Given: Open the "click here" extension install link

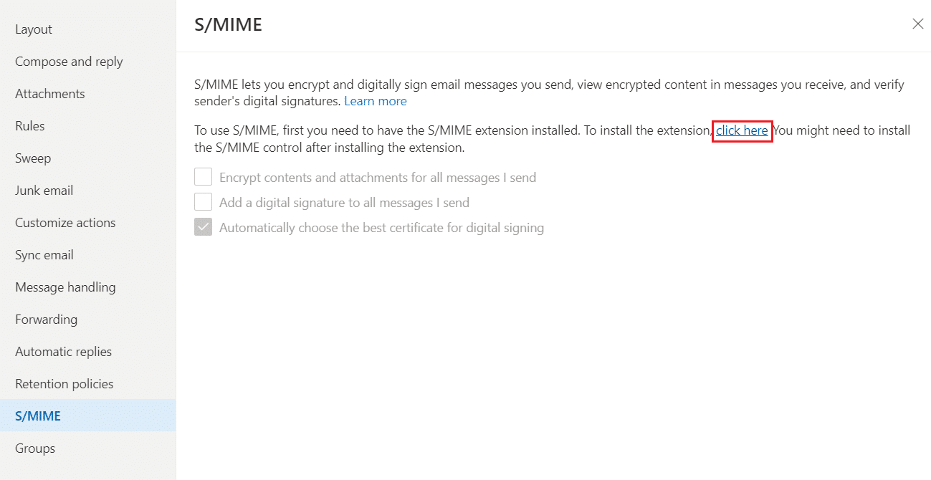Looking at the screenshot, I should point(742,130).
